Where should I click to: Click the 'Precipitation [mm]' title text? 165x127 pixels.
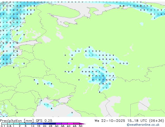pos(17,121)
